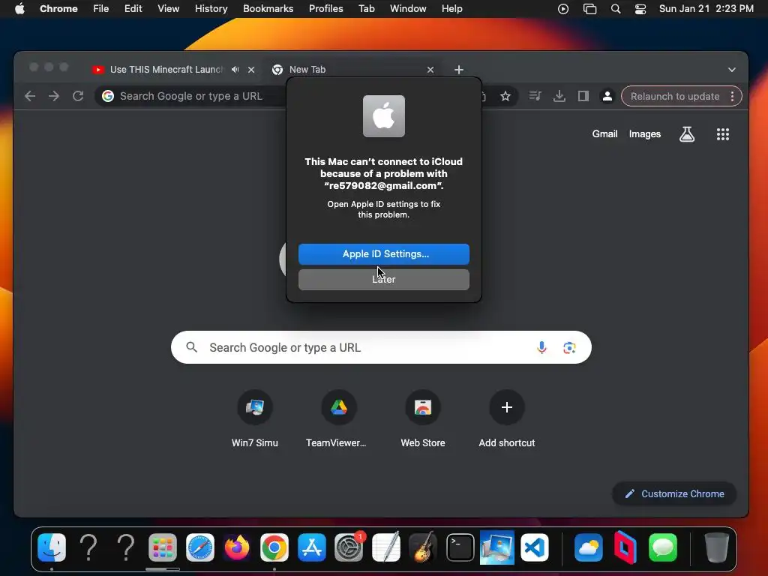The height and width of the screenshot is (576, 768).
Task: Dismiss dialog with the Later button
Action: click(x=383, y=279)
